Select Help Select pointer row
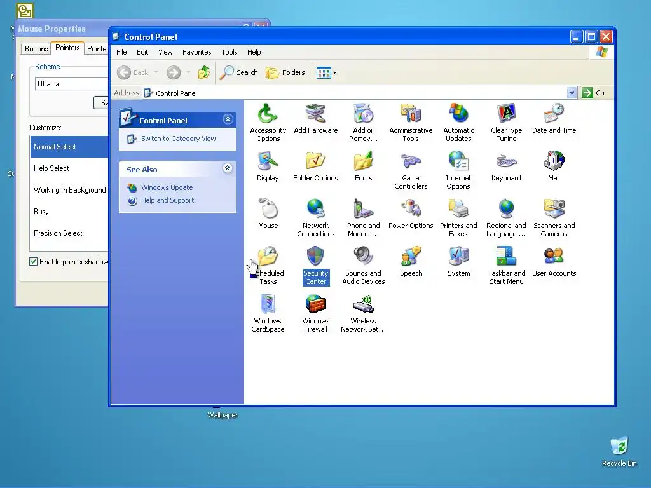The height and width of the screenshot is (488, 651). [69, 168]
